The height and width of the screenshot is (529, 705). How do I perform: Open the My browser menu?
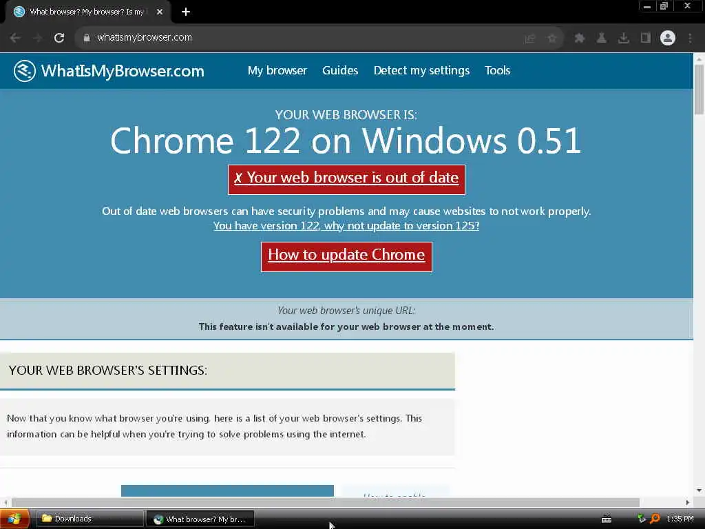pos(277,71)
